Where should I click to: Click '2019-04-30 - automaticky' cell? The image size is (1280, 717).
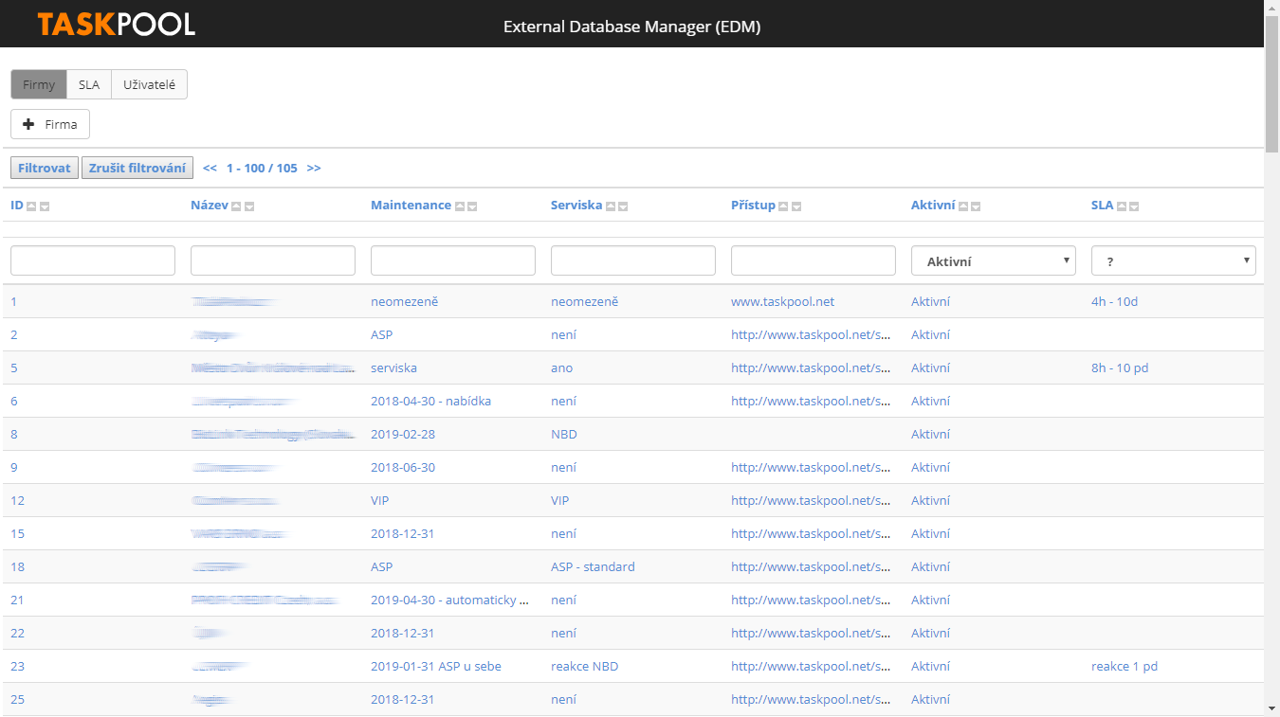(449, 600)
